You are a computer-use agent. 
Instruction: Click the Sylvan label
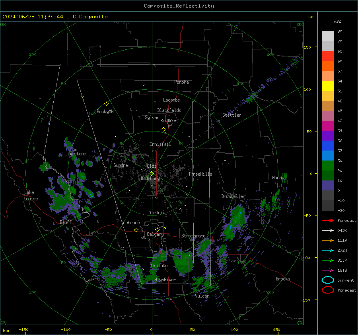152,118
